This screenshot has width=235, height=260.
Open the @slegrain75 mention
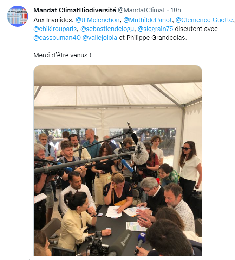155,29
